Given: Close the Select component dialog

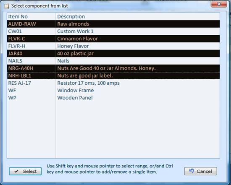Looking at the screenshot, I should 219,4.
